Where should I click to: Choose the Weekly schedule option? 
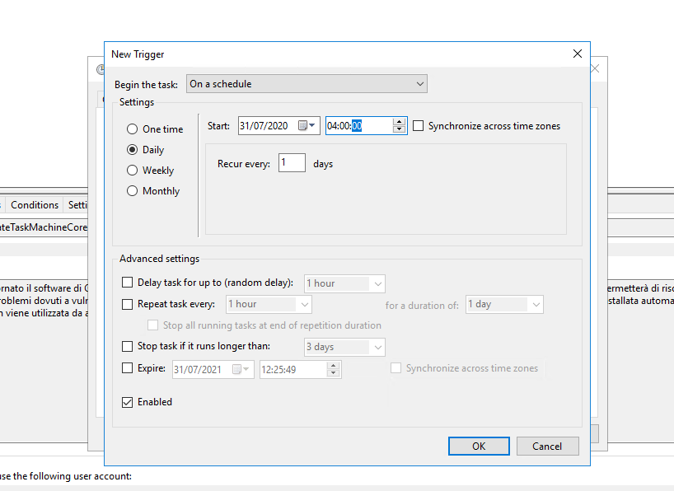point(132,171)
